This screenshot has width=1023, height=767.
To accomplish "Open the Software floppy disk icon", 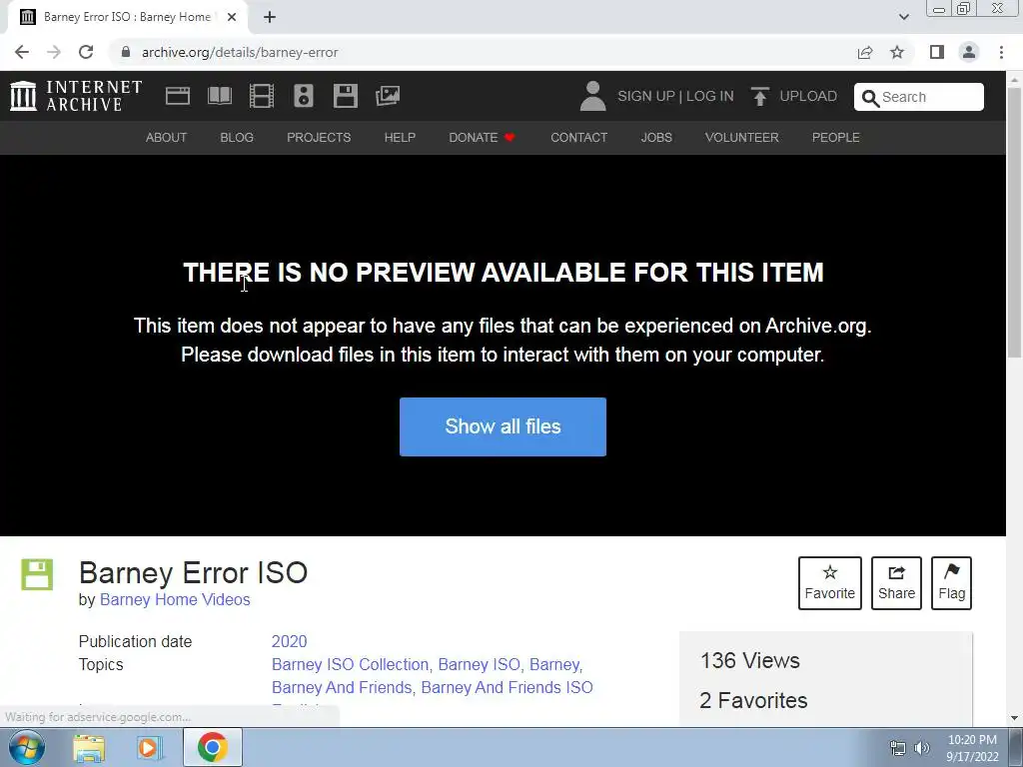I will point(345,96).
